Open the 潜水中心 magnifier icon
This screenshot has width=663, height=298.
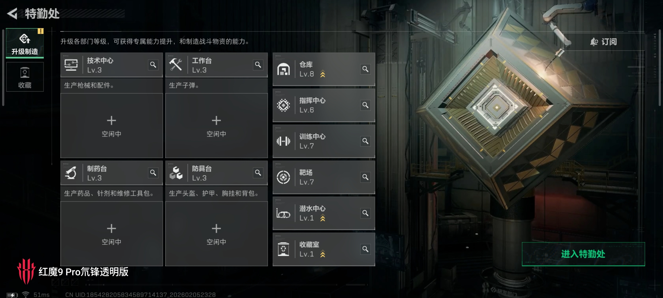click(x=365, y=213)
